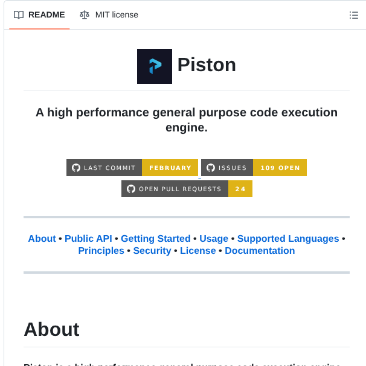Open the Usage link

coord(214,239)
